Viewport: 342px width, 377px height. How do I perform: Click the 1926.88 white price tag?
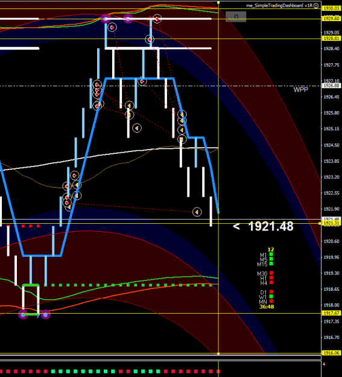click(331, 86)
